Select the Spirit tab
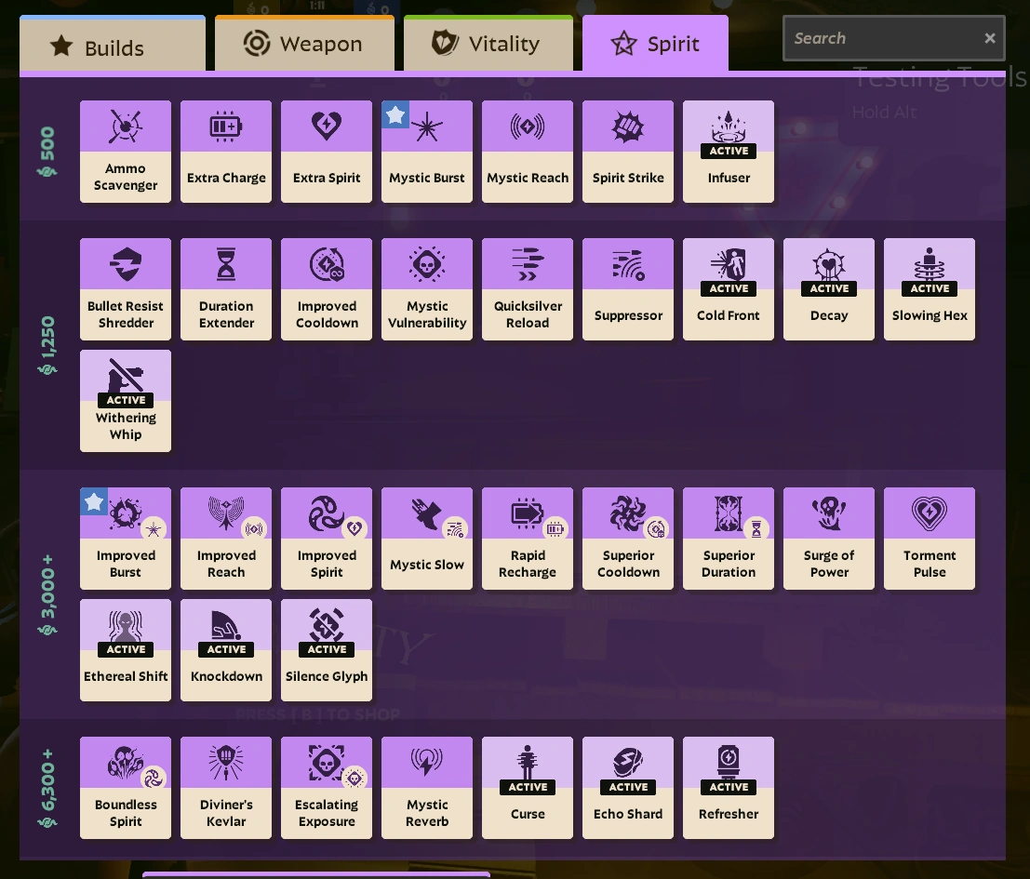The width and height of the screenshot is (1030, 879). point(655,44)
